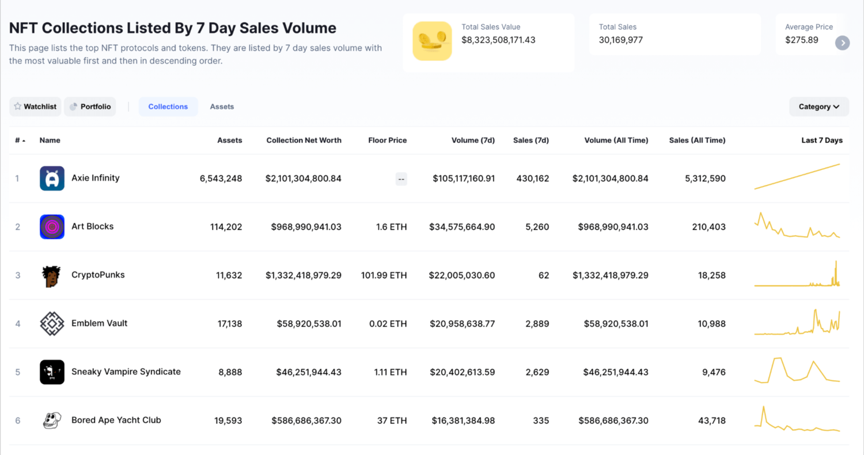Click CryptoPunks 7d volume $22,005,030.60
Screen dimensions: 864x455
point(462,275)
